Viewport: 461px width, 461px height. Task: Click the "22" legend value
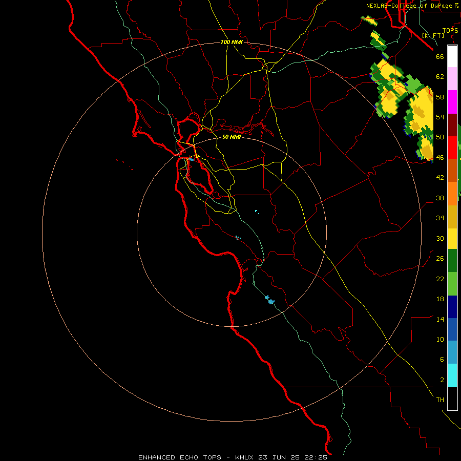440,279
